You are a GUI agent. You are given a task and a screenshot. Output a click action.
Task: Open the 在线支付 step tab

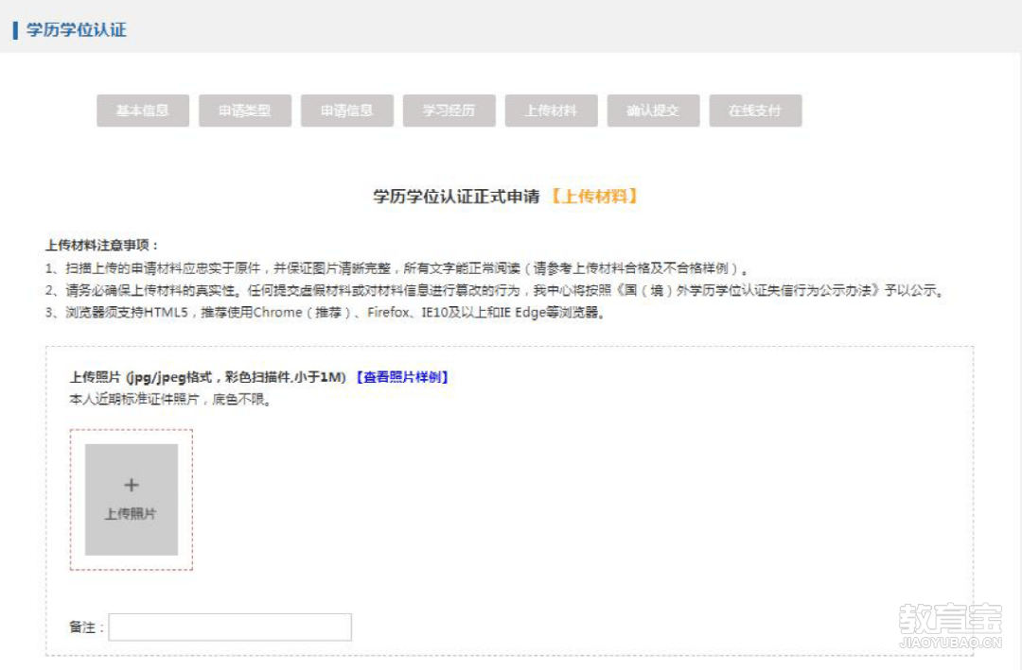(x=755, y=111)
